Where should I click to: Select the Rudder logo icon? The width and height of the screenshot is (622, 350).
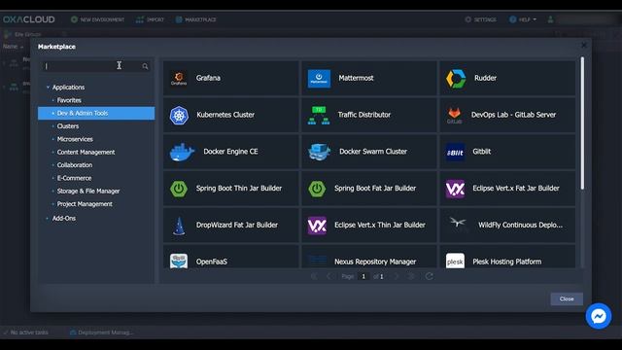tap(456, 78)
